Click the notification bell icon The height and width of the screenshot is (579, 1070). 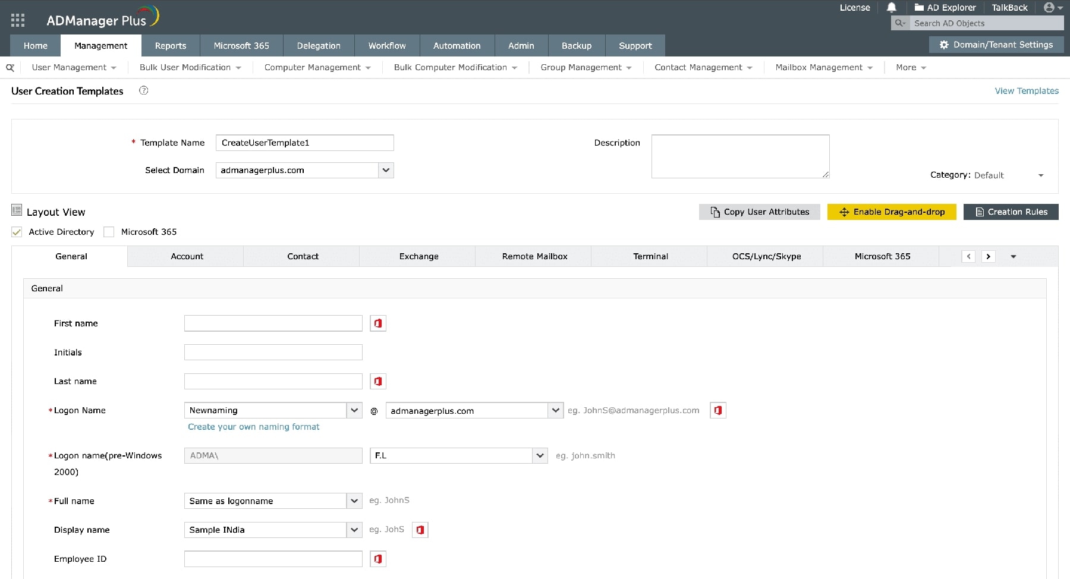click(891, 8)
